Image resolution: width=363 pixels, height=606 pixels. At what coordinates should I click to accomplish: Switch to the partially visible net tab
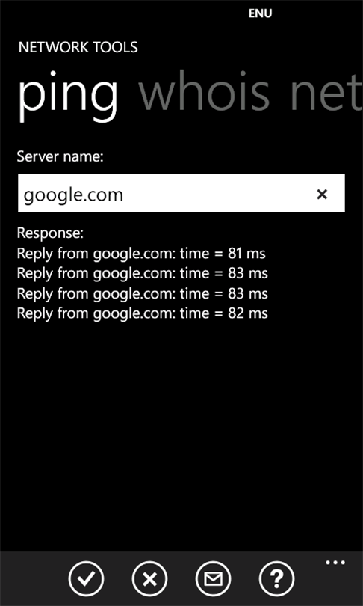pos(323,93)
